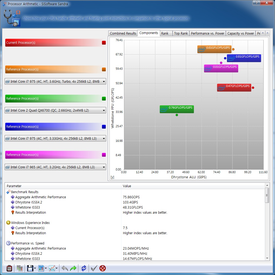This screenshot has height=275, width=275.
Task: Click the blue data point on the chart
Action: tap(225, 58)
